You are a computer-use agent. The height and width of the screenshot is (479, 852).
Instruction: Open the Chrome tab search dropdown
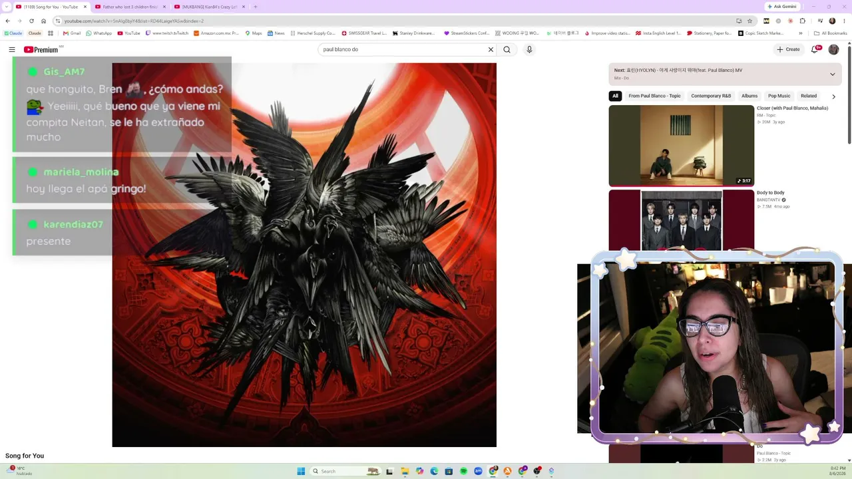tap(7, 7)
